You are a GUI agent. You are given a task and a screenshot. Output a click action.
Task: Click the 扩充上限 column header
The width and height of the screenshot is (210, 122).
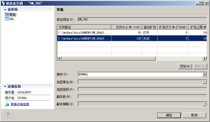pyautogui.click(x=197, y=27)
